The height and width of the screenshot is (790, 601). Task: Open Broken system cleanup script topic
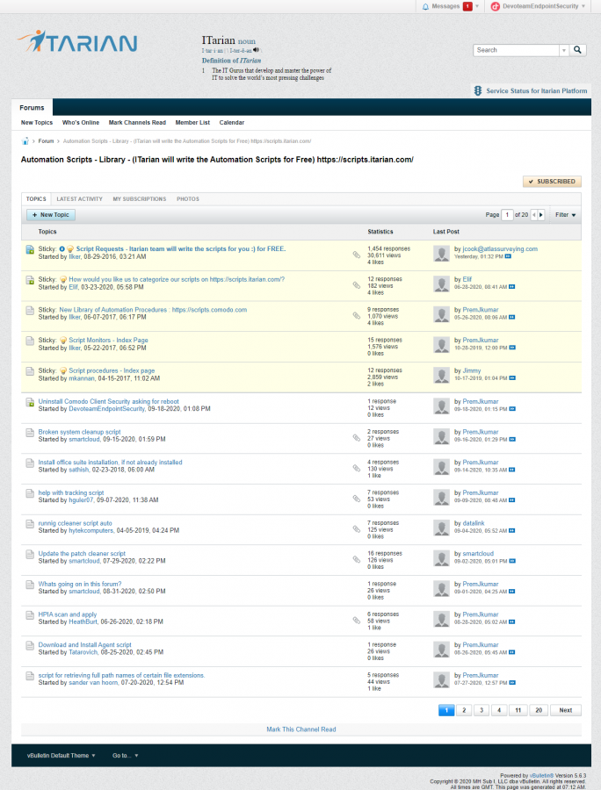click(x=80, y=432)
